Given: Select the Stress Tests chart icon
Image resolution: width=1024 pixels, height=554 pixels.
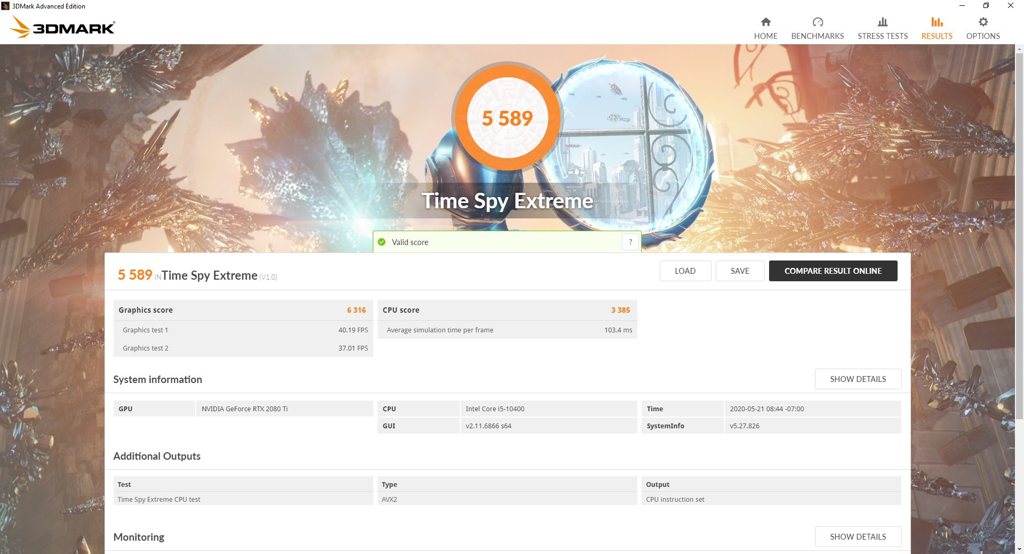Looking at the screenshot, I should tap(883, 22).
